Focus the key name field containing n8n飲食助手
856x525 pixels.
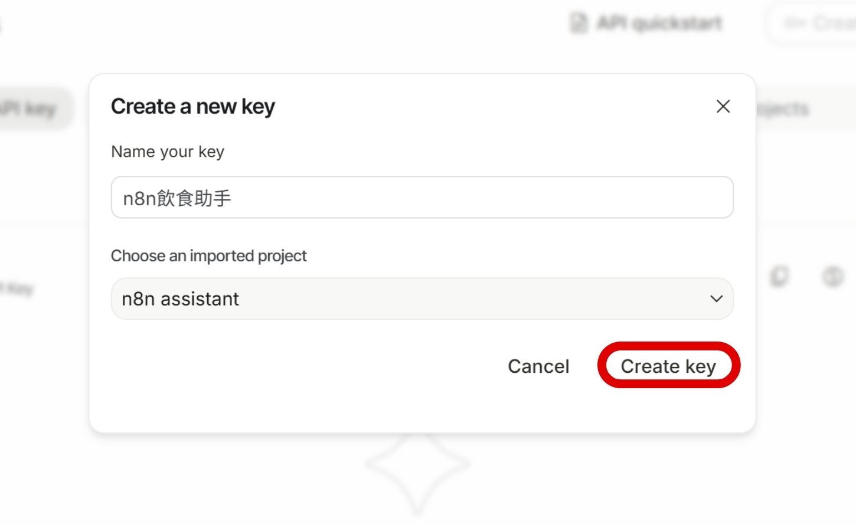point(422,198)
